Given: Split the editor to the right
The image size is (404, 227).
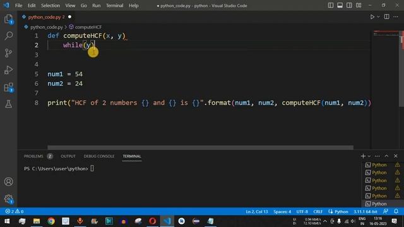Looking at the screenshot, I should click(386, 17).
